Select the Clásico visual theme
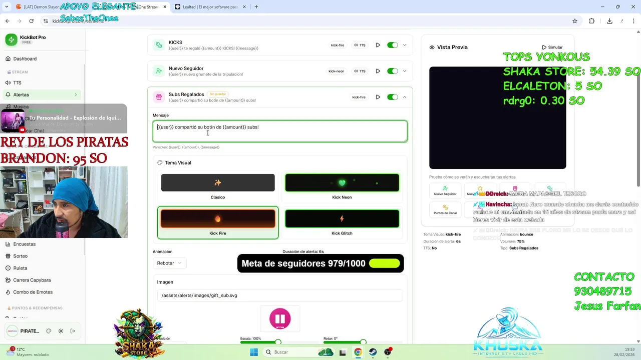The height and width of the screenshot is (360, 641). (x=218, y=186)
